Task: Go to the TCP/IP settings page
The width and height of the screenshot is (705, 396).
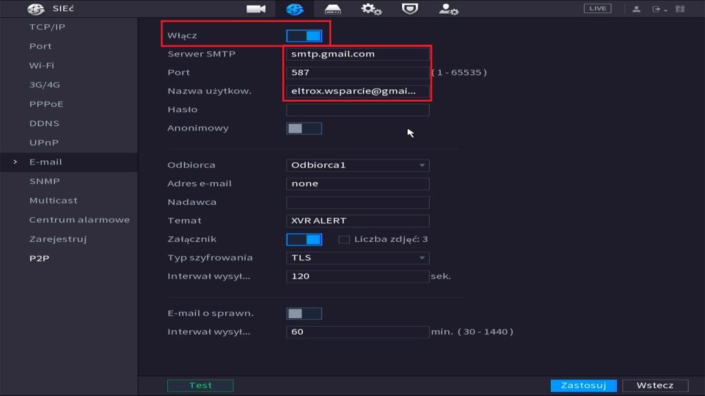Action: (48, 27)
